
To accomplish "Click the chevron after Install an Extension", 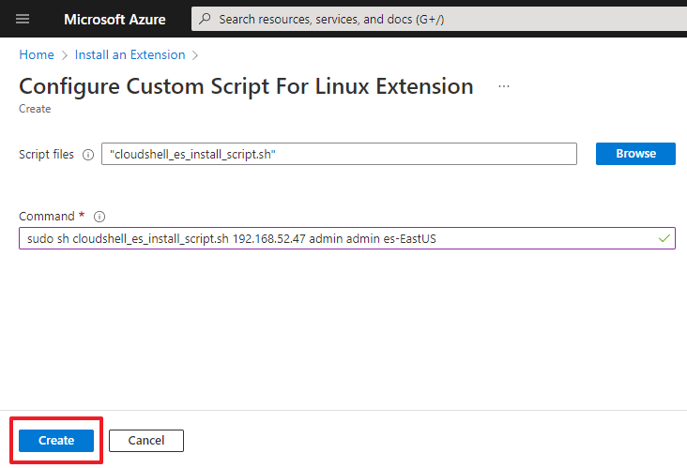I will click(x=195, y=55).
